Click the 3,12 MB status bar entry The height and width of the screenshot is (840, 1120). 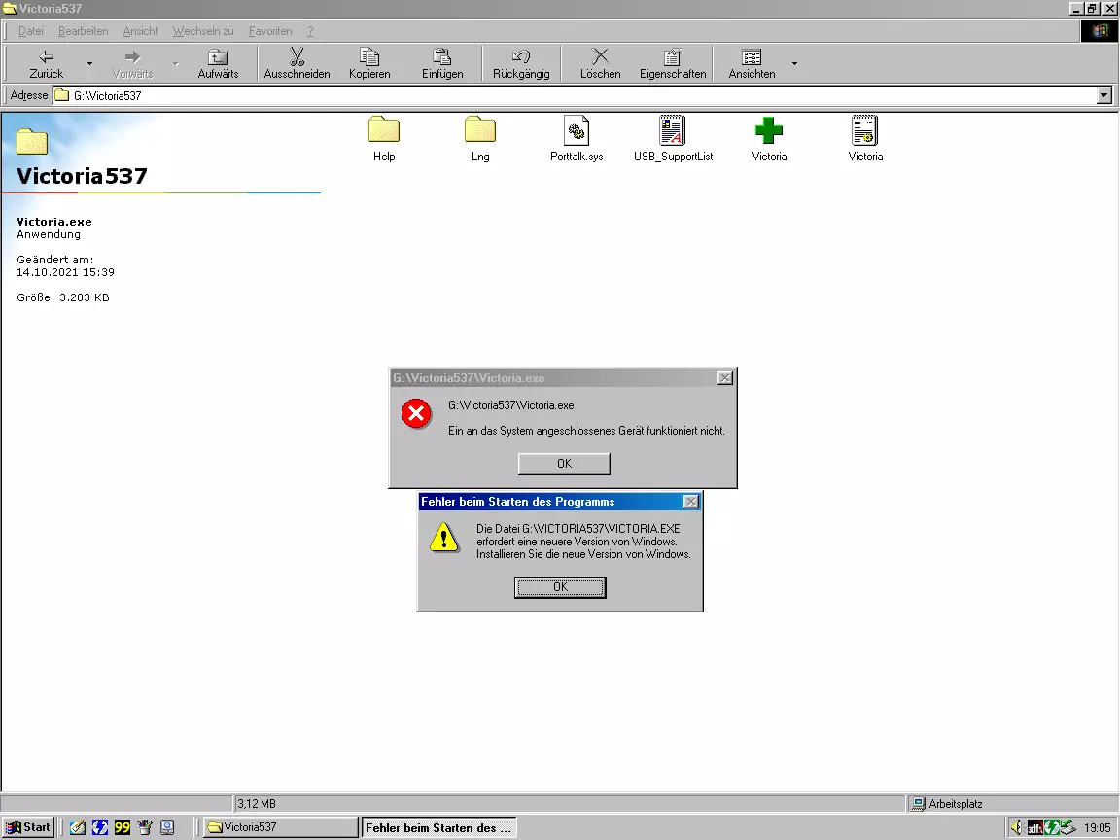click(x=257, y=804)
